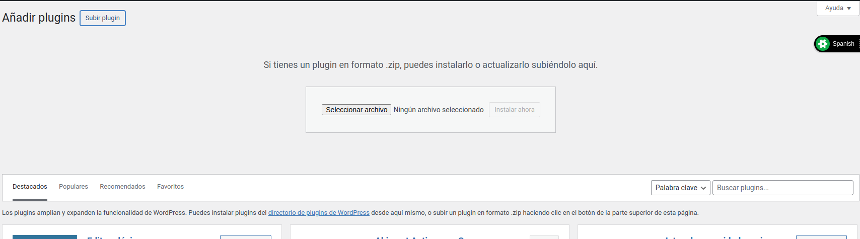Click Ningún archivo seleccionado text
This screenshot has width=860, height=239.
pyautogui.click(x=439, y=110)
